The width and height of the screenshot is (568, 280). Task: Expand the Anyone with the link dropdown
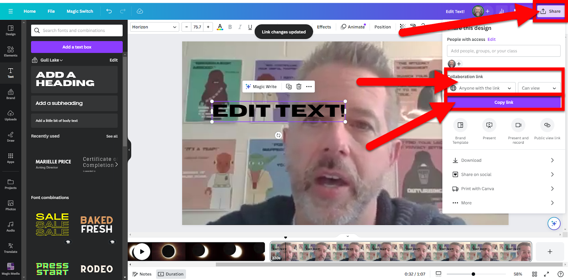coord(481,88)
